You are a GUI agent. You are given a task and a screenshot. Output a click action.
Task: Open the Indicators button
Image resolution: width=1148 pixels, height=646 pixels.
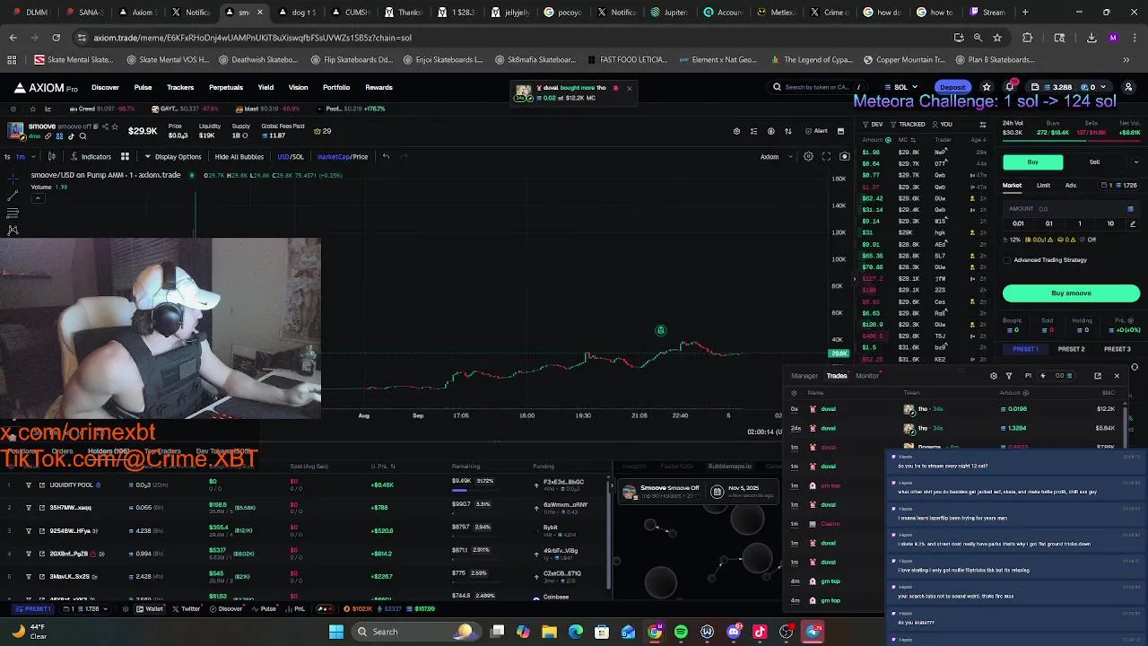90,157
